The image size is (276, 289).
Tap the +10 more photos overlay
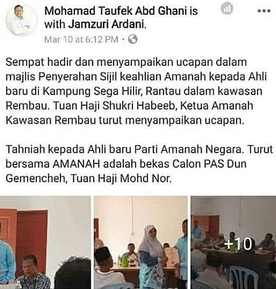click(238, 244)
